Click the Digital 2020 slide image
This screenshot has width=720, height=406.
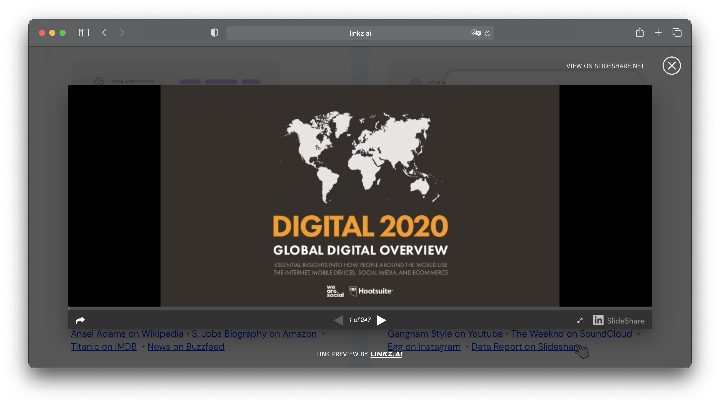[360, 196]
